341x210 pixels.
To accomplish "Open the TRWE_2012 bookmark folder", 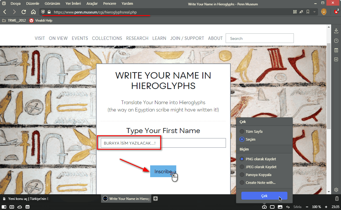I will 14,20.
